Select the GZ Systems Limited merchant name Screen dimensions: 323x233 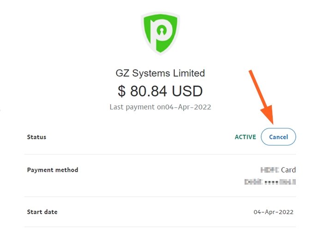coord(160,73)
